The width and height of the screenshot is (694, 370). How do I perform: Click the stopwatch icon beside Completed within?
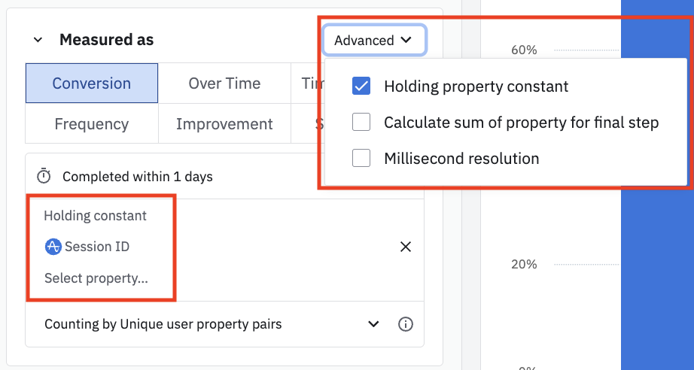point(44,177)
